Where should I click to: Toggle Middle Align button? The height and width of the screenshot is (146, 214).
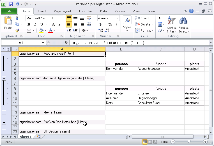pos(75,18)
